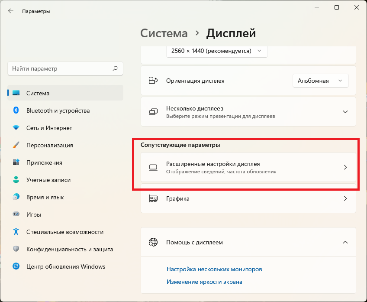
Task: Click the Игры gamepad icon
Action: click(16, 214)
